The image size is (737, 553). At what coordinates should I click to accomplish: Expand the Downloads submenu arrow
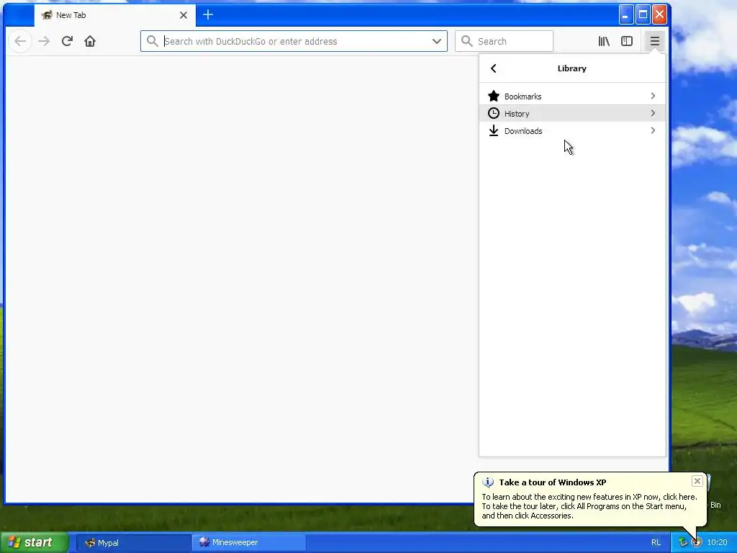pyautogui.click(x=653, y=131)
